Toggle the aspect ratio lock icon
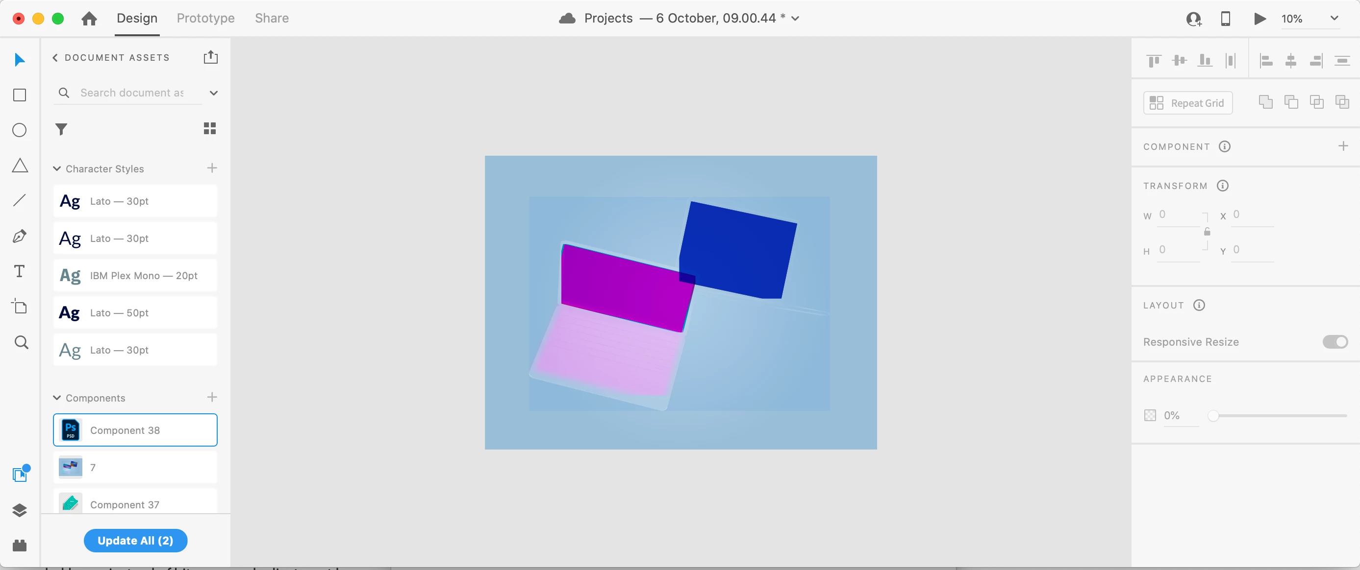 coord(1207,232)
